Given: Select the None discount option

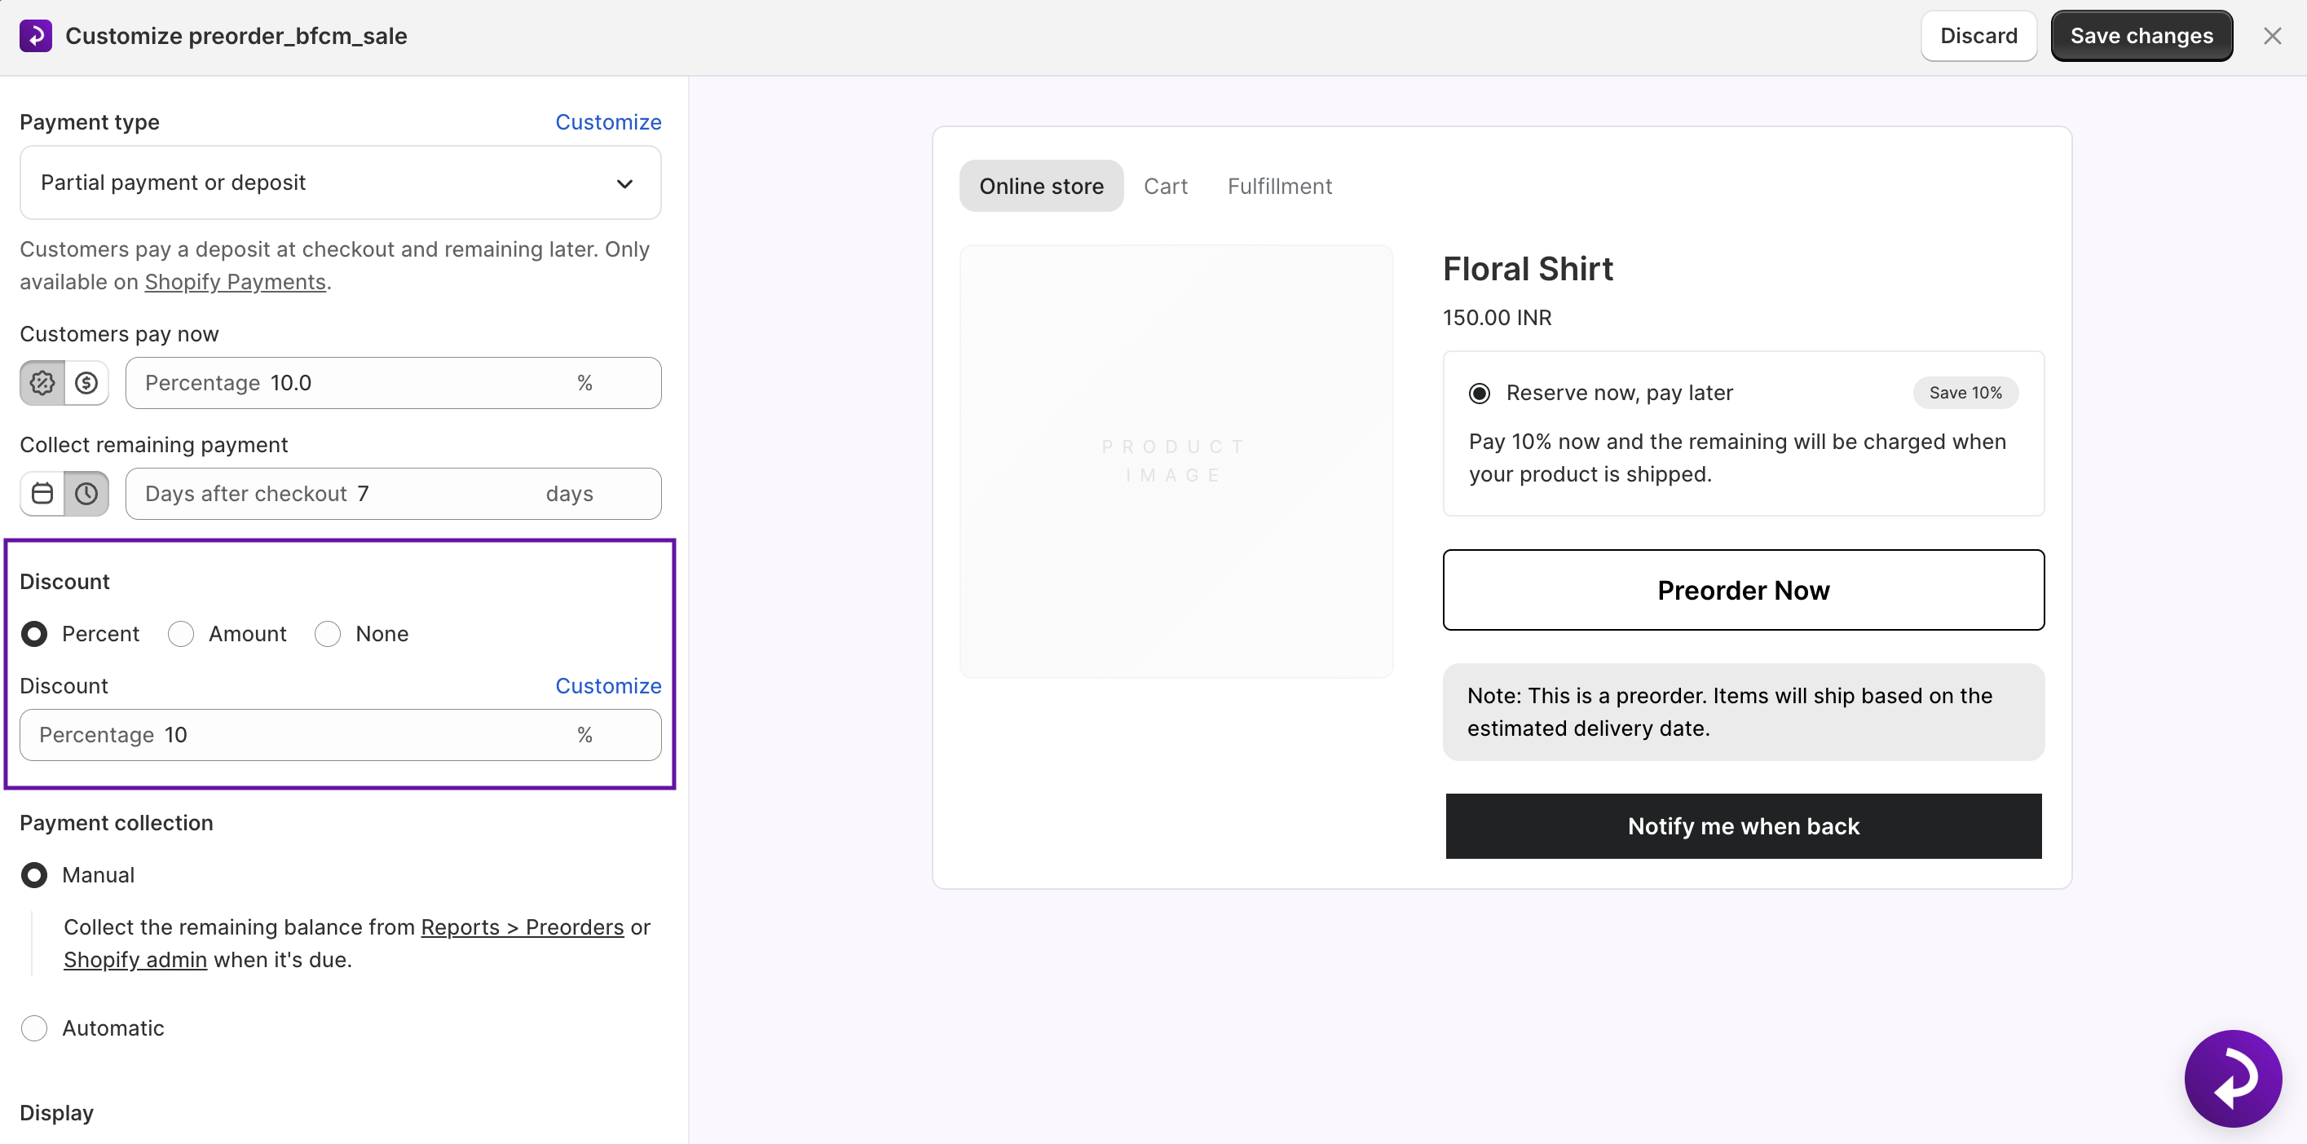Looking at the screenshot, I should [328, 634].
